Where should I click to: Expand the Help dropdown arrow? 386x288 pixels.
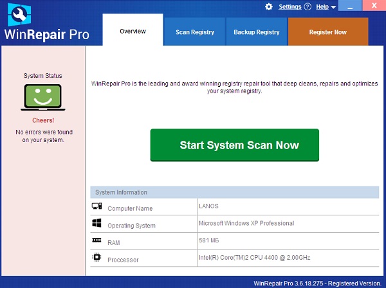point(333,8)
